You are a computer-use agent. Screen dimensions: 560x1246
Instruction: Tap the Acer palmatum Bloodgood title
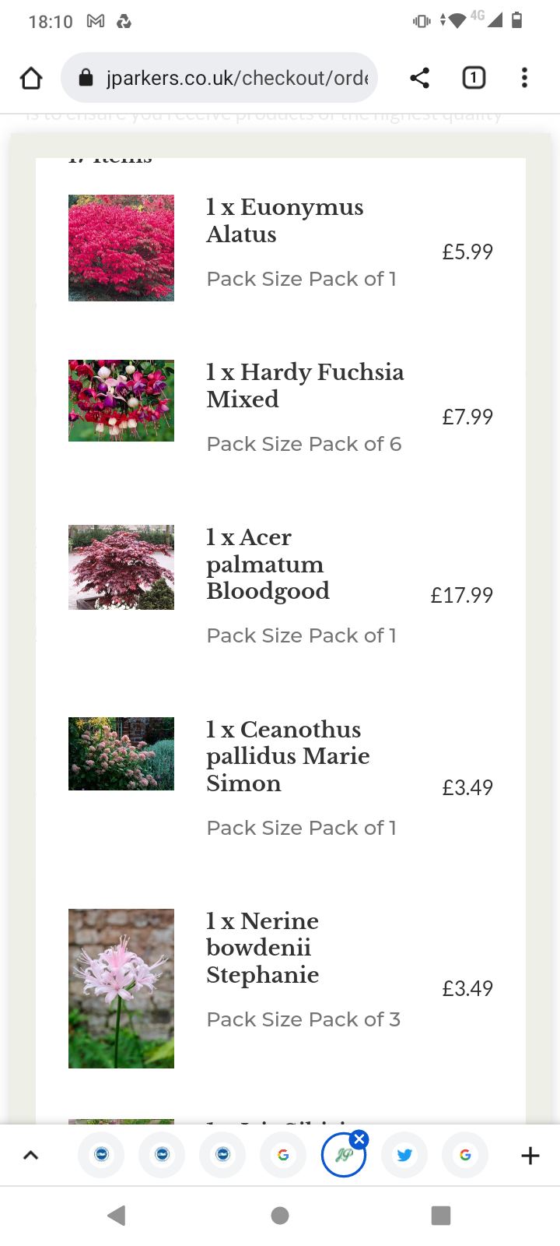pos(268,564)
